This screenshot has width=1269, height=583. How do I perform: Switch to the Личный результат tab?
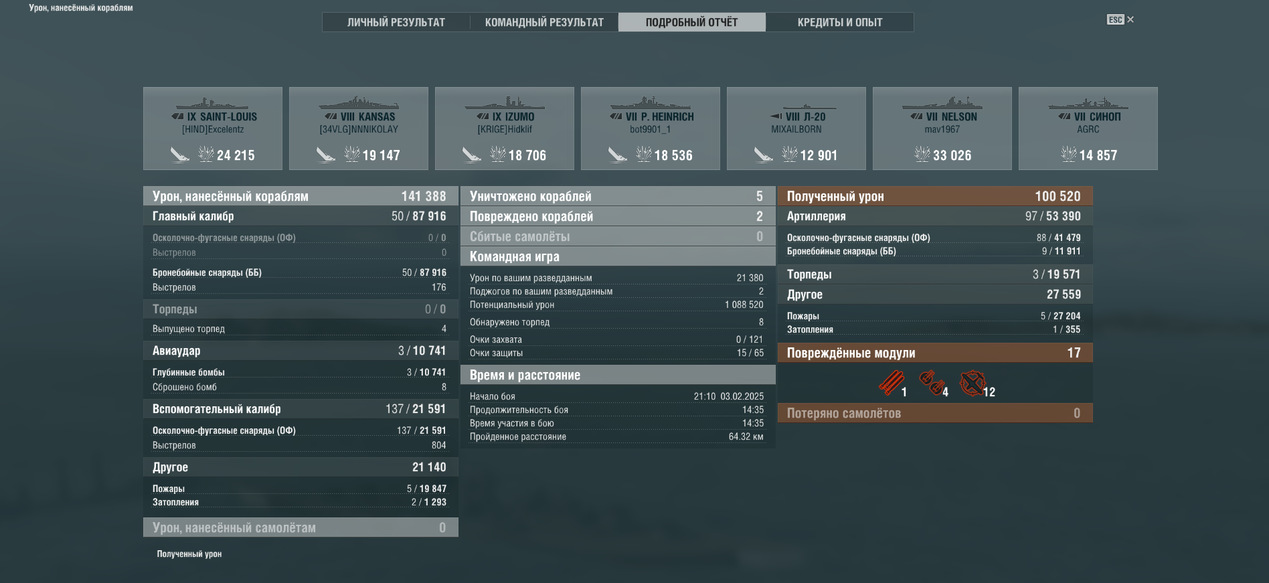pos(396,22)
